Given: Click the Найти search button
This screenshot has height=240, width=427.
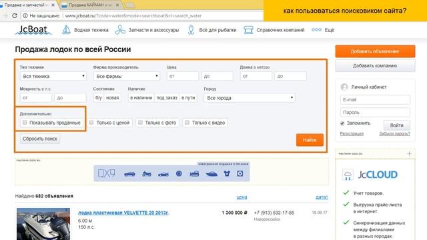Looking at the screenshot, I should point(310,140).
